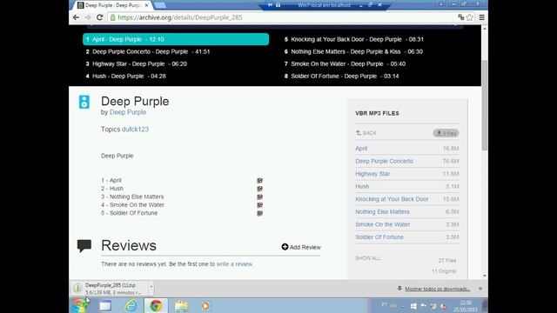Image resolution: width=557 pixels, height=313 pixels.
Task: Select the Deep Purple browser tab
Action: tap(112, 5)
